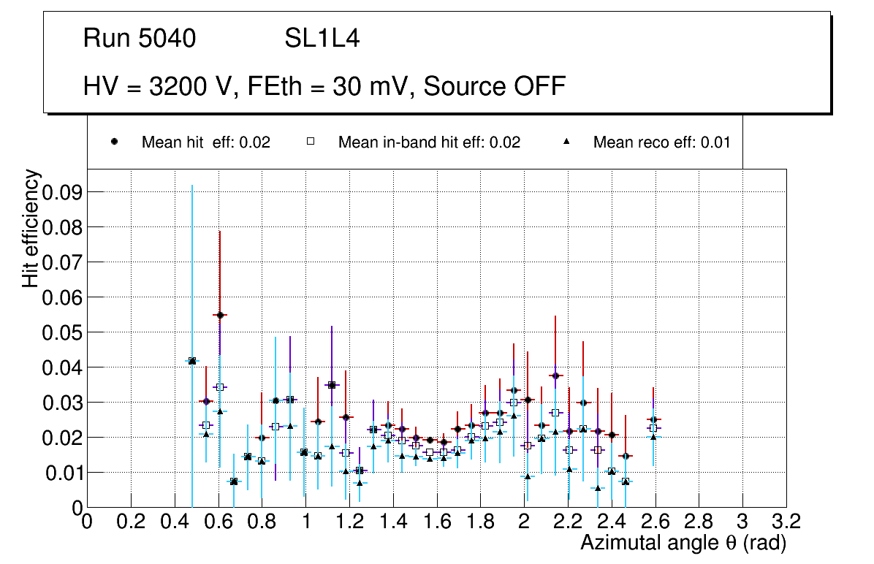Click the 'Mean reco eff: 0.01' legend text

click(661, 142)
